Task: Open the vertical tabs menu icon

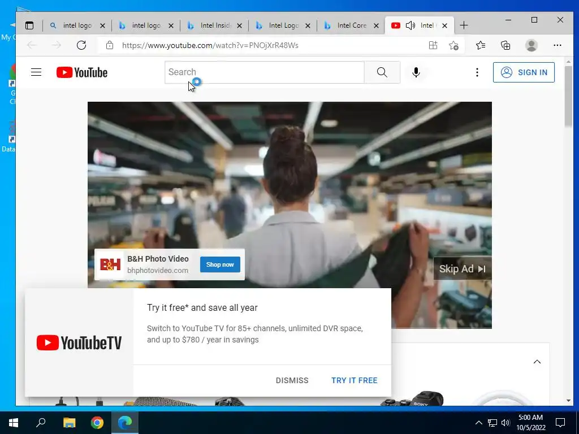Action: [x=29, y=25]
